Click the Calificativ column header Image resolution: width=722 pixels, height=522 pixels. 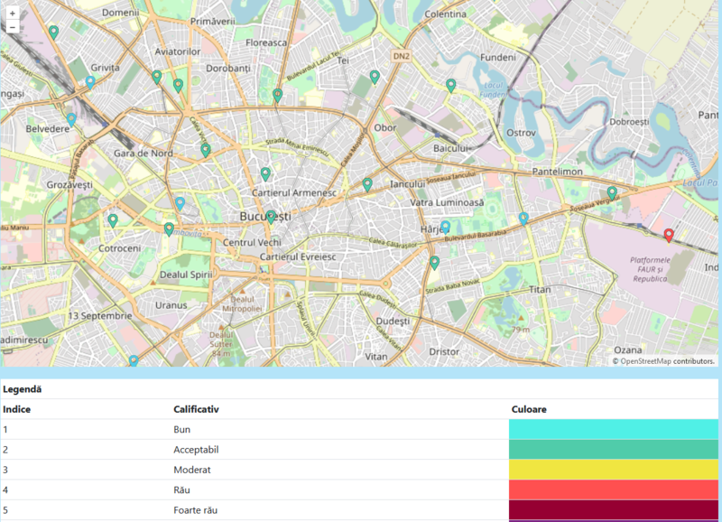coord(196,409)
